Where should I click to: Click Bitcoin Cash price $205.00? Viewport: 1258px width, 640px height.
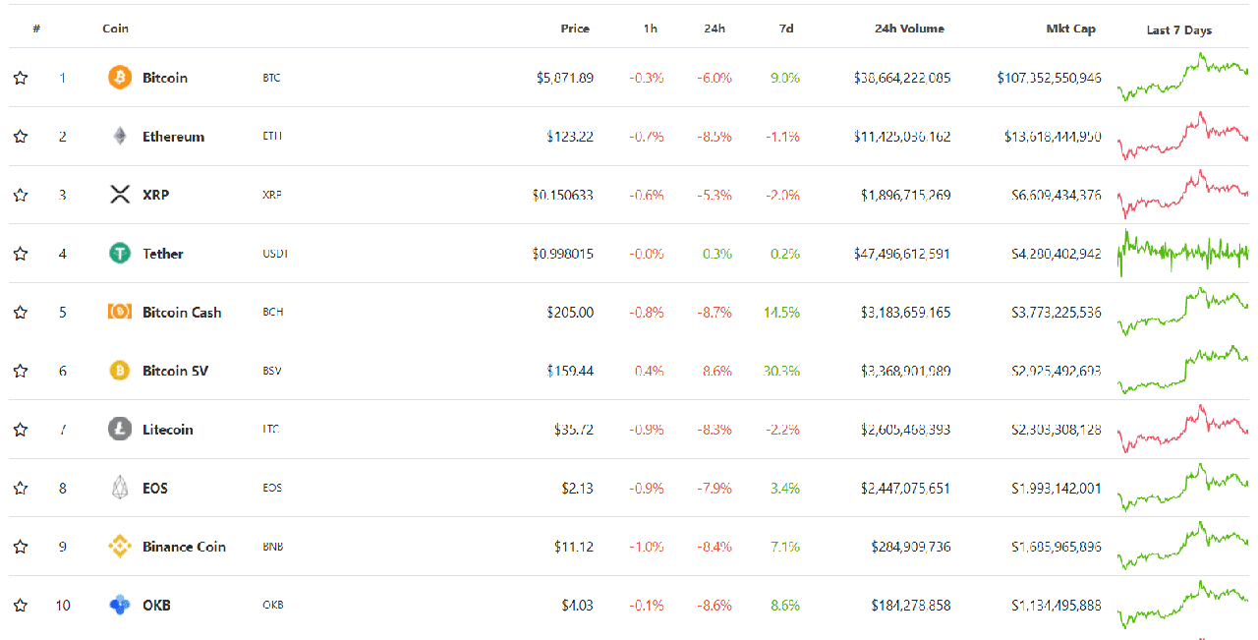tap(570, 313)
